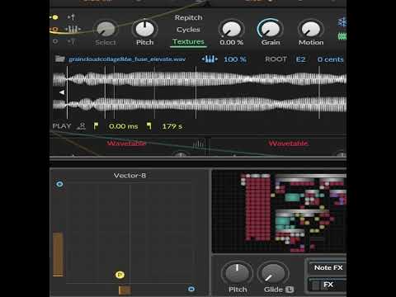The width and height of the screenshot is (396, 297).
Task: Click the up-arrow icon beside the yellow dot
Action: [x=71, y=17]
